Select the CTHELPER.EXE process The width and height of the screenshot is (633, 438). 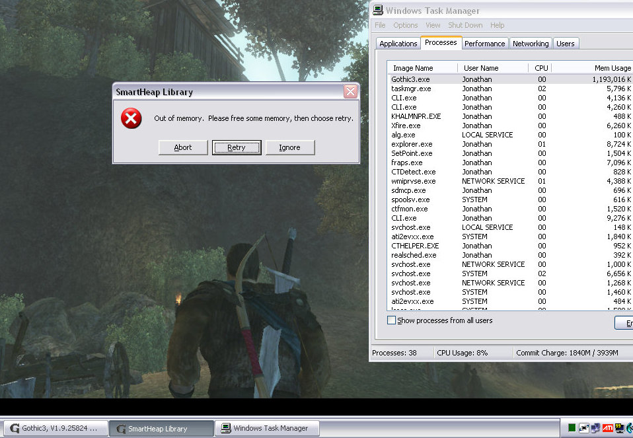[x=510, y=246]
